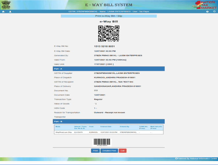Select the Ship/Road cum Ship cell
Image resolution: width=218 pixels, height=165 pixels.
click(64, 132)
